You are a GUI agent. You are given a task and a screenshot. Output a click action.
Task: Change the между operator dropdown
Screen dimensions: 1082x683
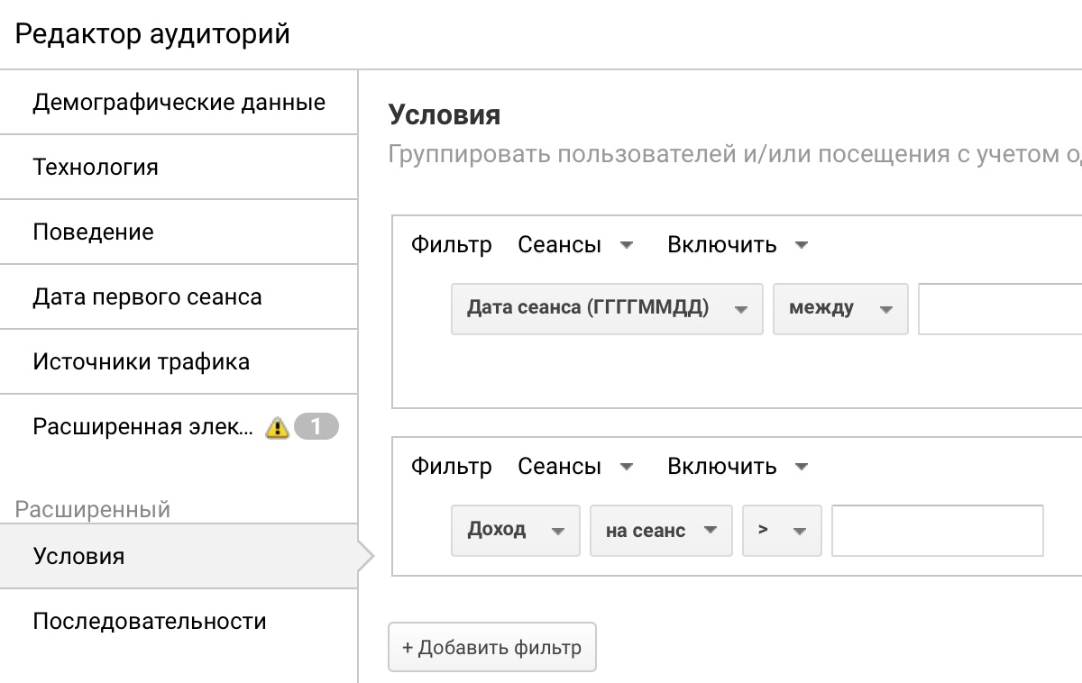click(x=839, y=308)
